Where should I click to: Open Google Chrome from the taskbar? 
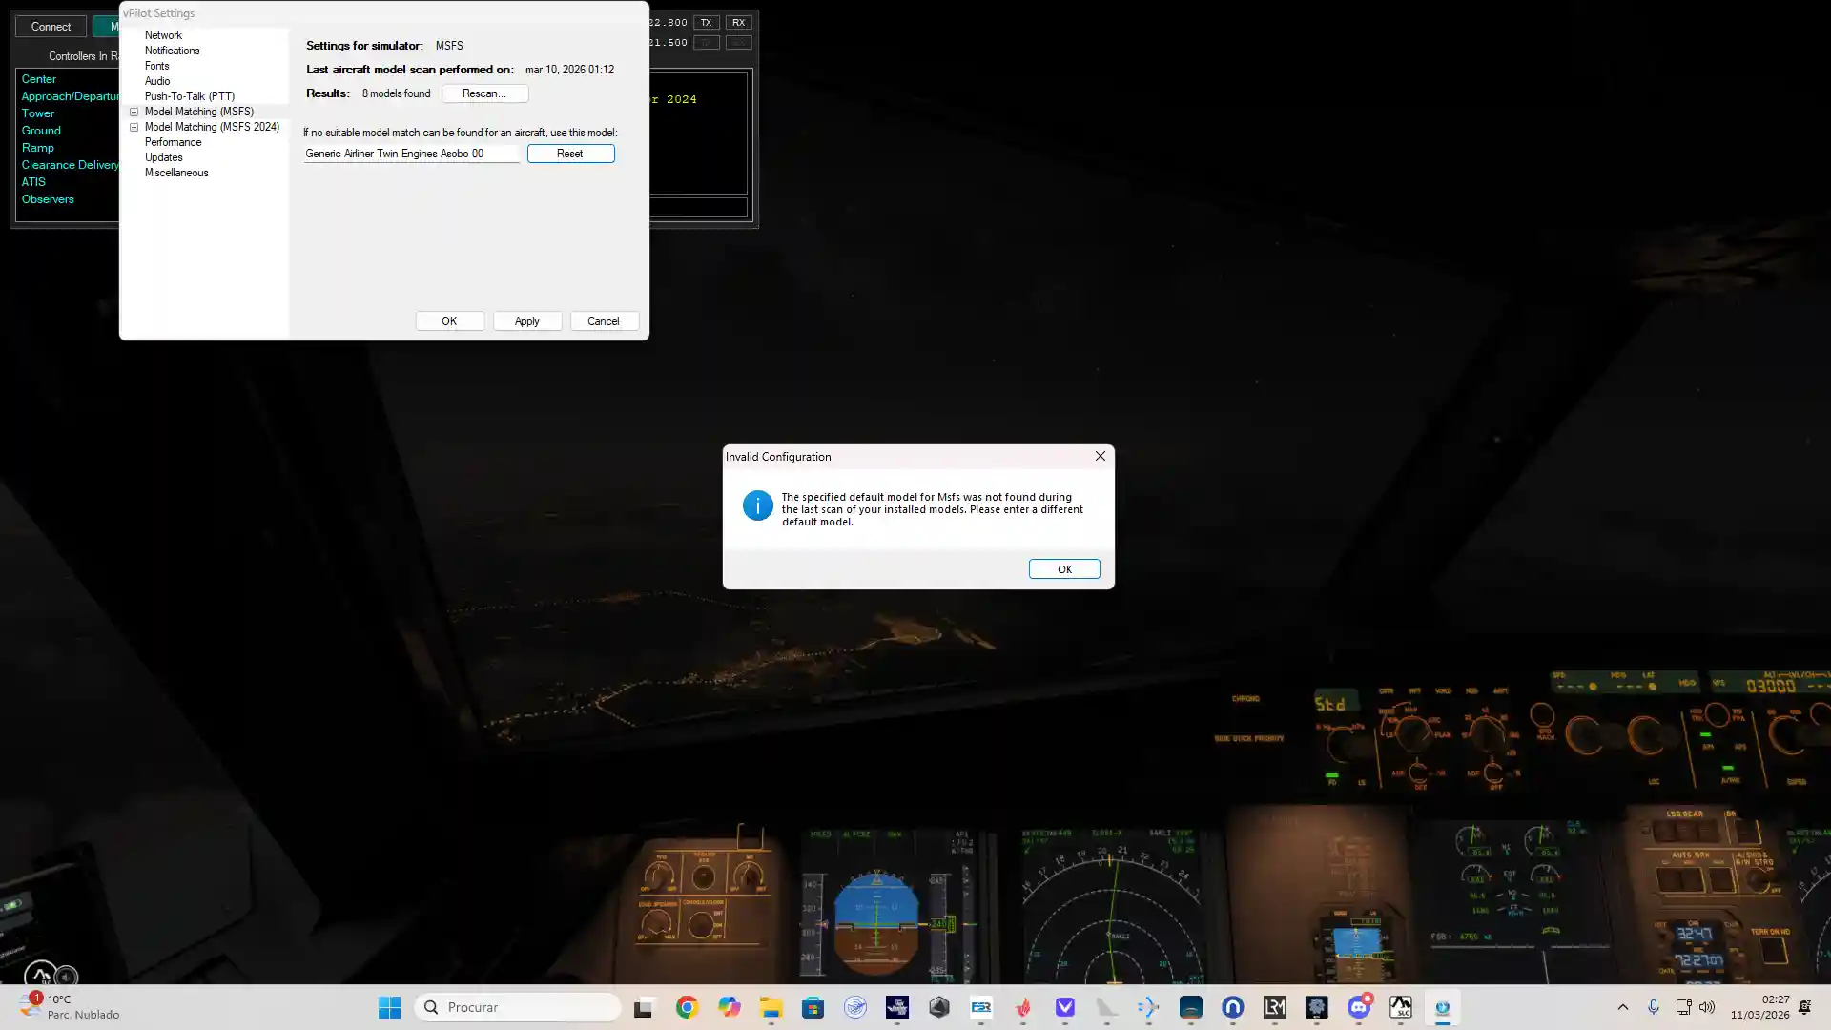pos(687,1007)
